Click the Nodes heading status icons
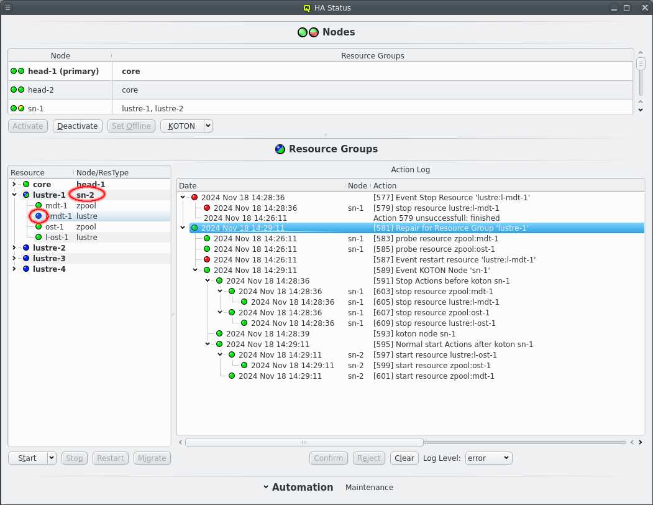653x505 pixels. tap(308, 32)
